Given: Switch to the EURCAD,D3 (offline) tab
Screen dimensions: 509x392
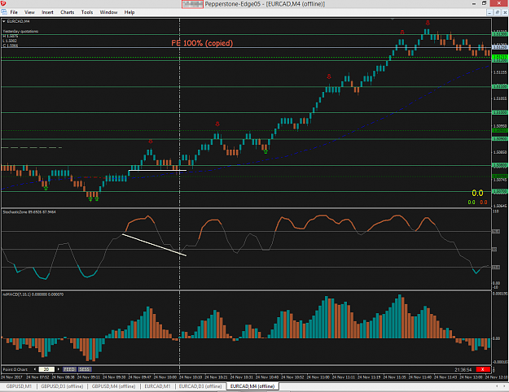Looking at the screenshot, I should click(x=200, y=386).
